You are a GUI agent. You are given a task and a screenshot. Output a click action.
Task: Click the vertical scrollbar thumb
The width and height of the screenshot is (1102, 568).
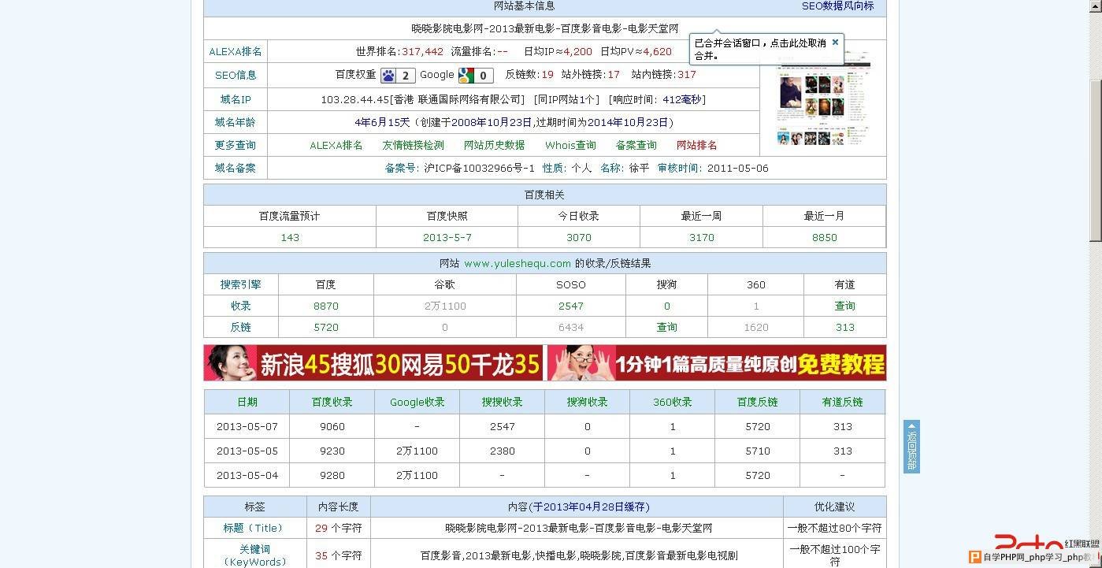[x=1096, y=161]
